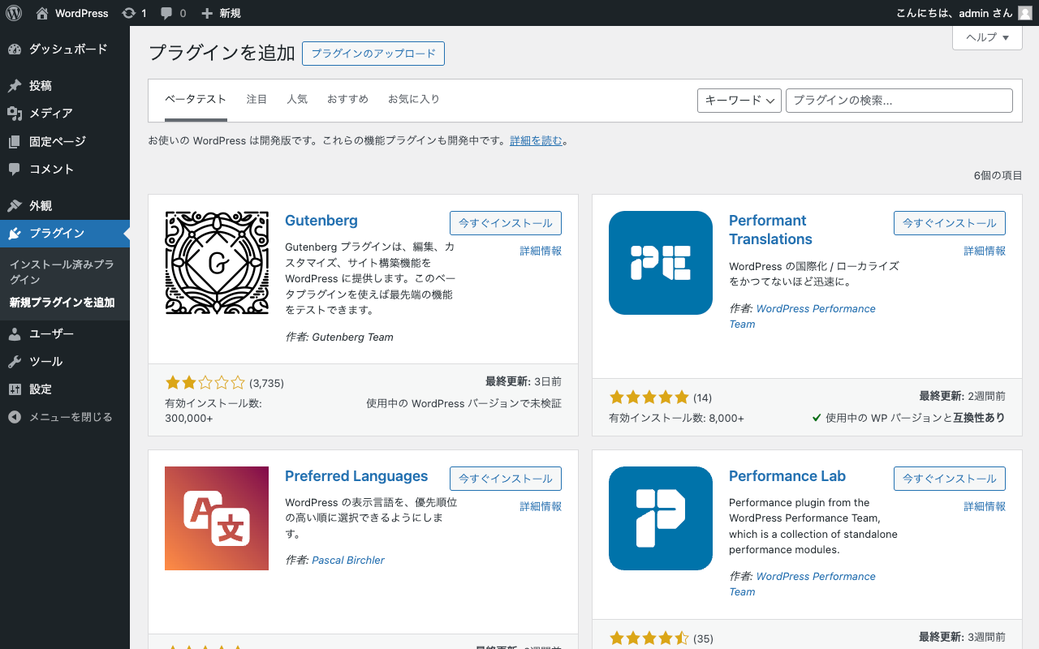Open 投稿 from the sidebar

pyautogui.click(x=65, y=85)
